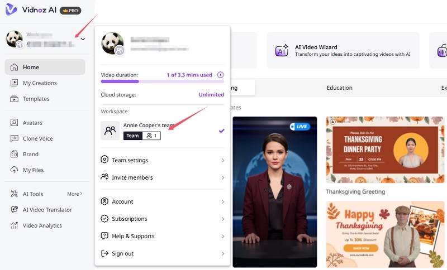This screenshot has height=270, width=447.
Task: Open AI Tools in sidebar
Action: 33,194
